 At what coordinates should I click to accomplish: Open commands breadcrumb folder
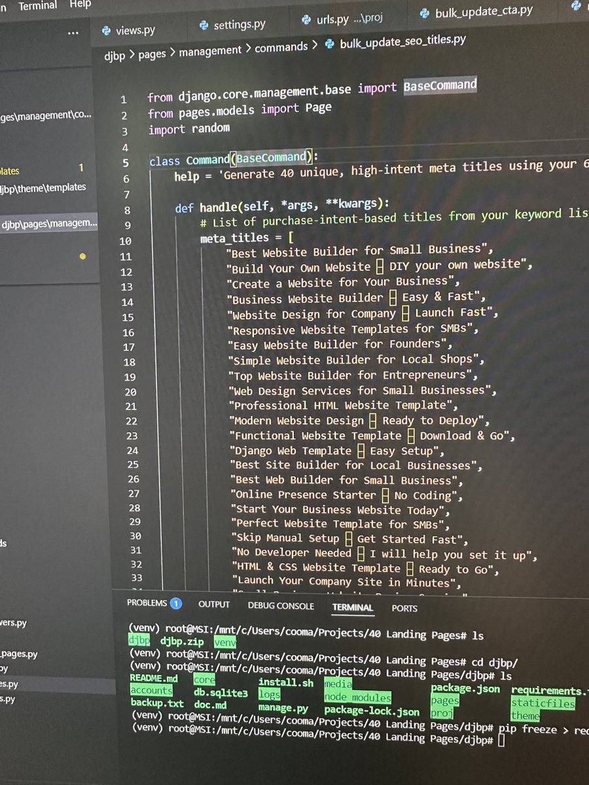coord(281,47)
